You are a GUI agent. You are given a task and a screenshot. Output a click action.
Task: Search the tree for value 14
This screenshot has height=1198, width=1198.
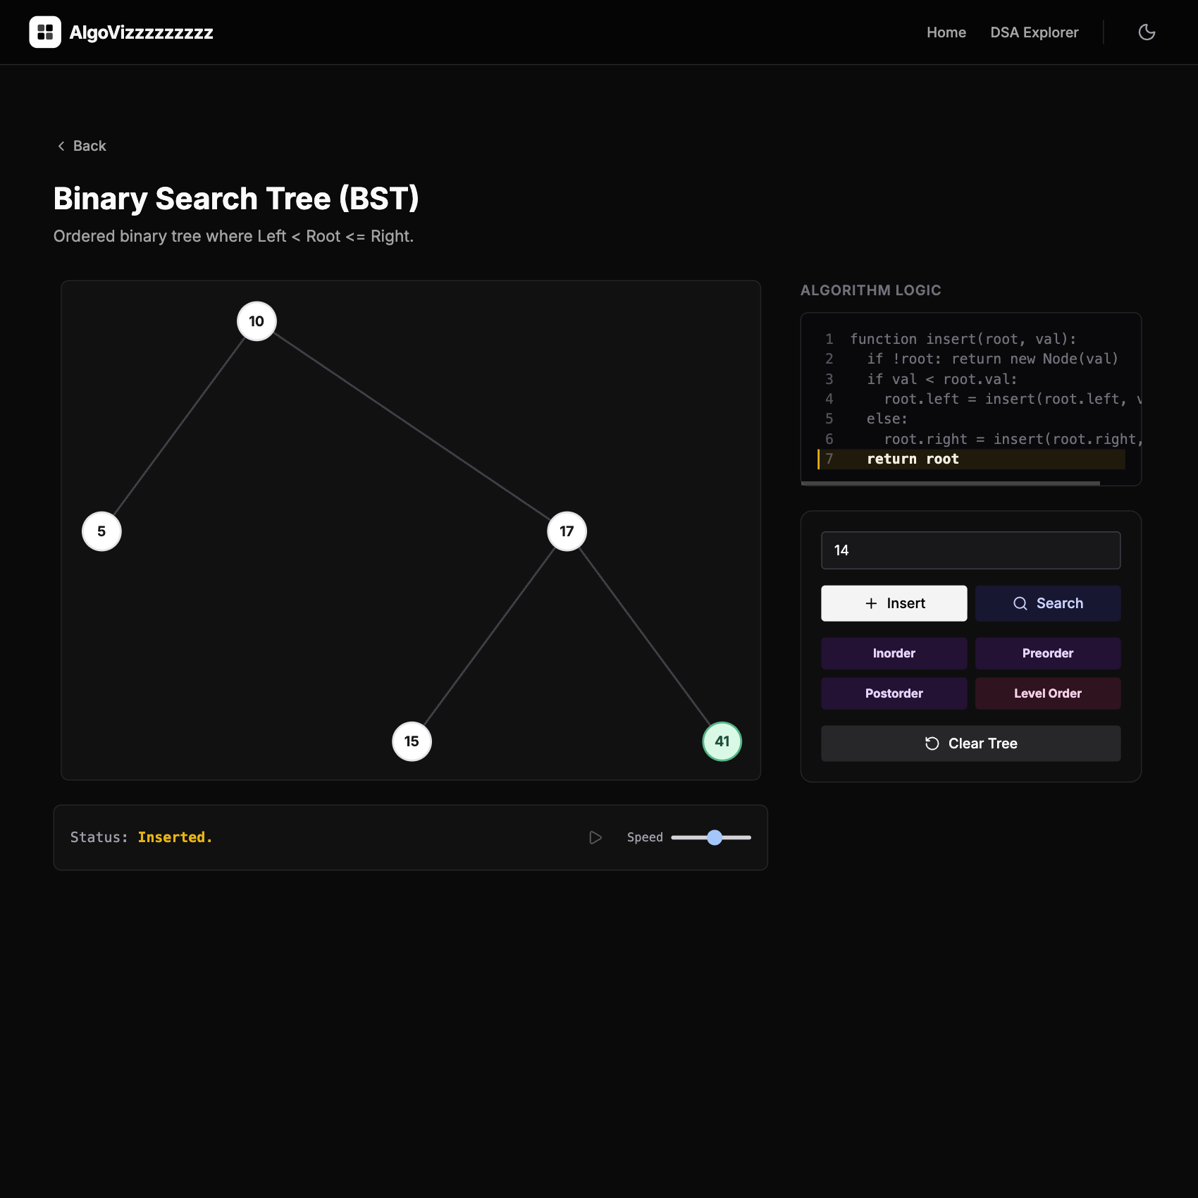(1048, 603)
